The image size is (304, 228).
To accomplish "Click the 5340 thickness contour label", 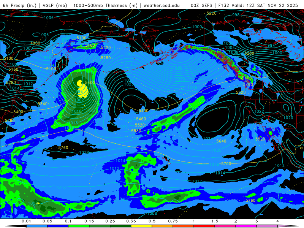I will (x=43, y=104).
